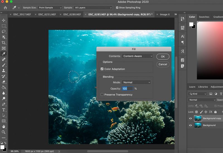Open the layer filter Kind dropdown
Image resolution: width=223 pixels, height=153 pixels.
(197, 94)
